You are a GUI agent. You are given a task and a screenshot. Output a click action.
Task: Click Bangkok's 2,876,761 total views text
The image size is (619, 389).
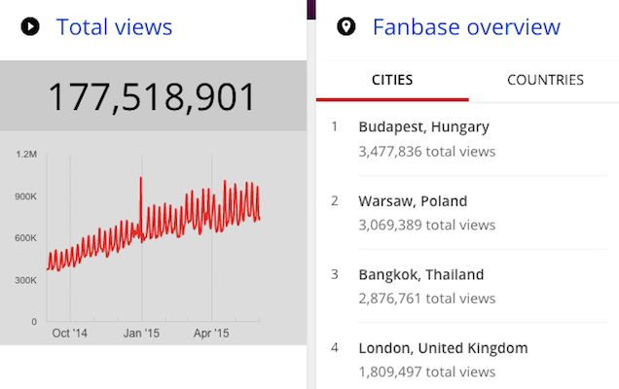pos(426,298)
